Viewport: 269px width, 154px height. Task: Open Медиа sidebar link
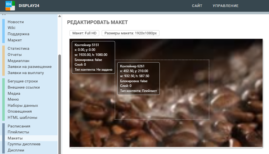[14, 93]
